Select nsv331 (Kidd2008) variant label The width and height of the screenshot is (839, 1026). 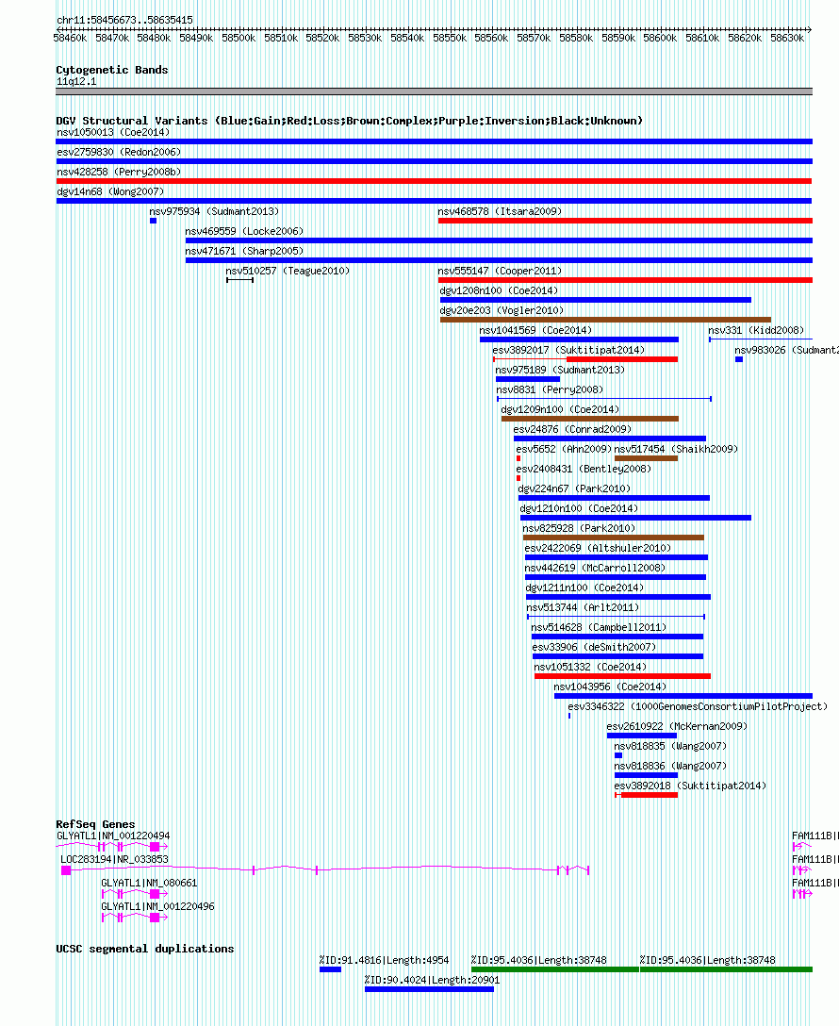pyautogui.click(x=756, y=330)
